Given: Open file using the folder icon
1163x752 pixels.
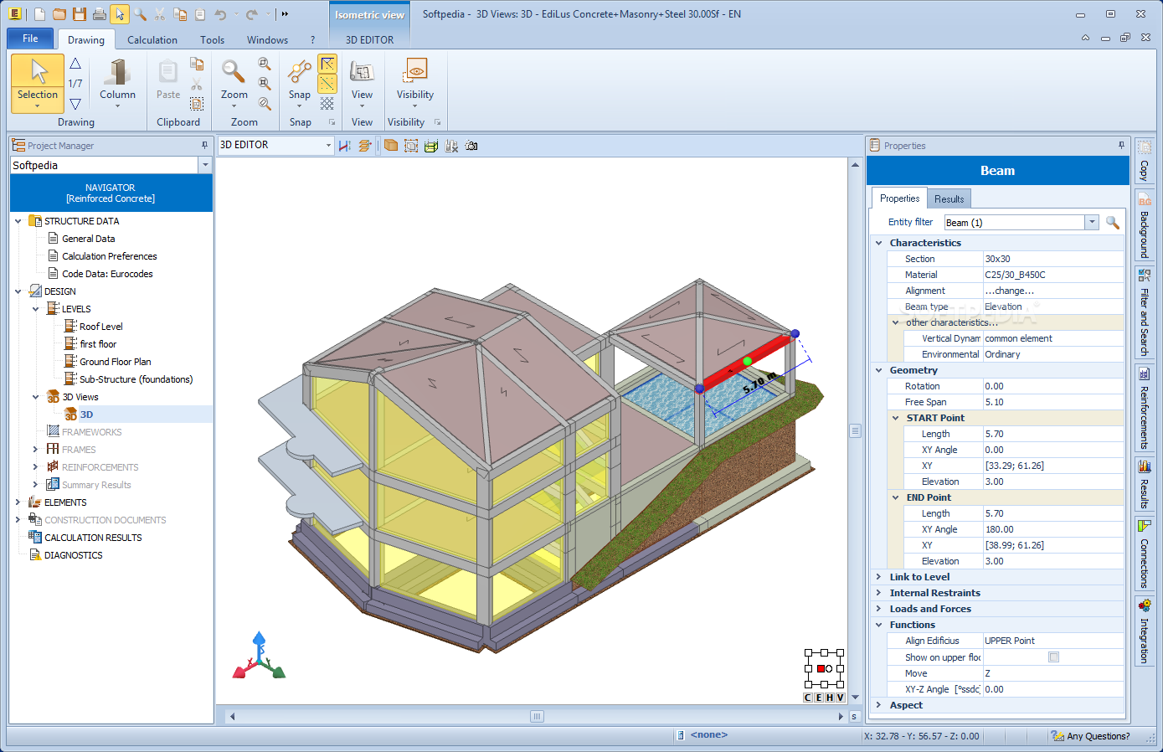Looking at the screenshot, I should pyautogui.click(x=59, y=14).
